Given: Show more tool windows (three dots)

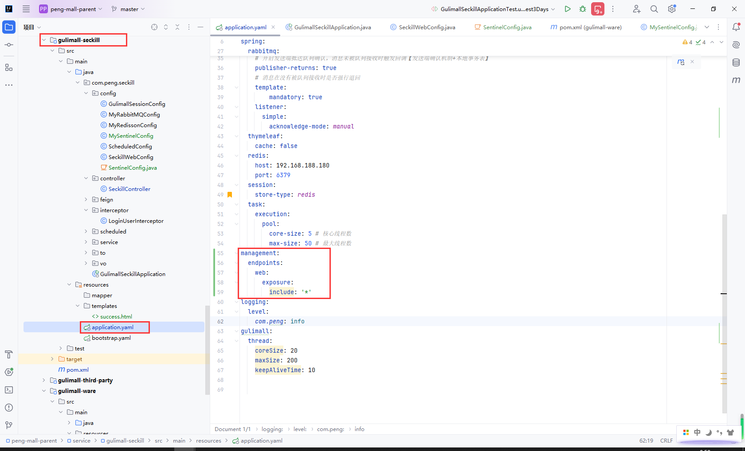Looking at the screenshot, I should (x=9, y=85).
